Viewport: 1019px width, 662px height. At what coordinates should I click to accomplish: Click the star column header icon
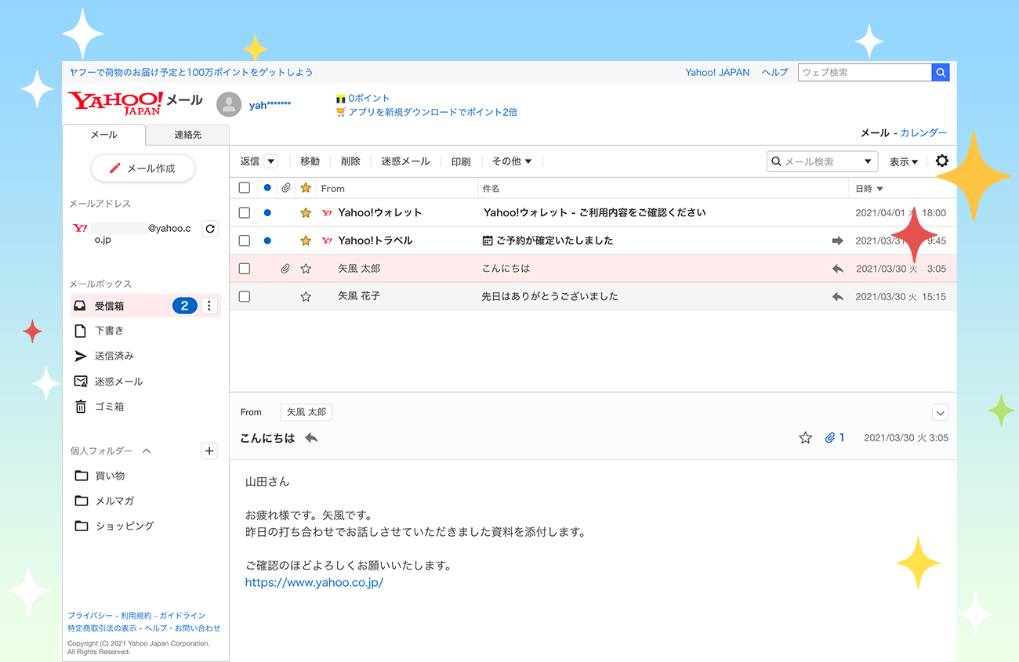[306, 188]
